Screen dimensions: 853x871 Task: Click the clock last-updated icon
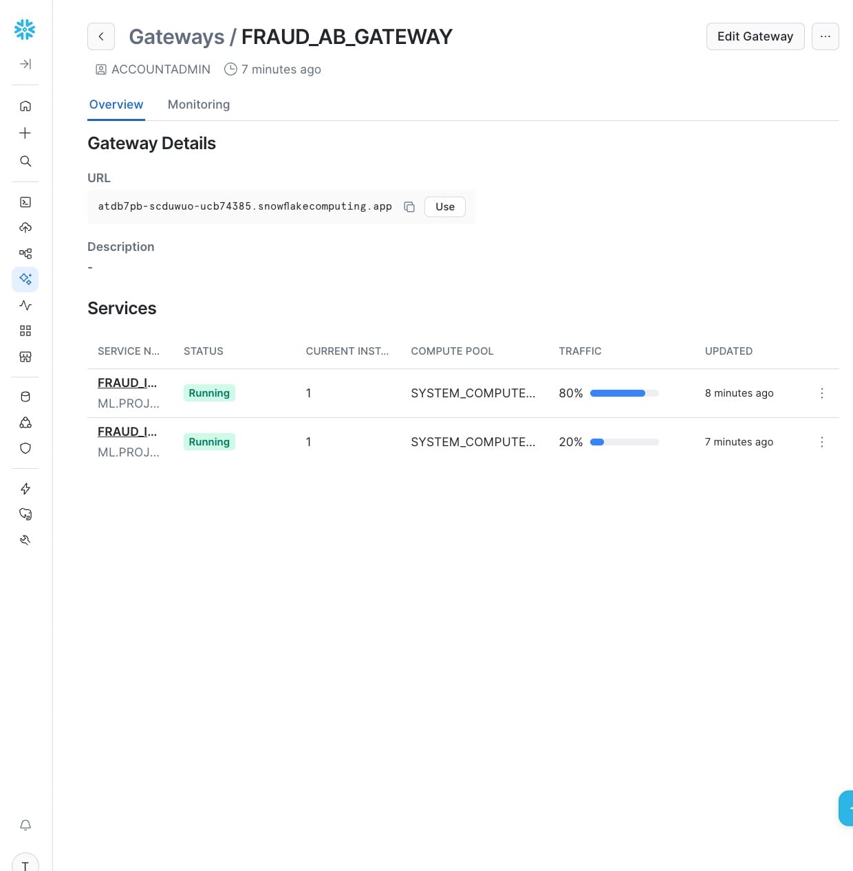click(x=230, y=69)
